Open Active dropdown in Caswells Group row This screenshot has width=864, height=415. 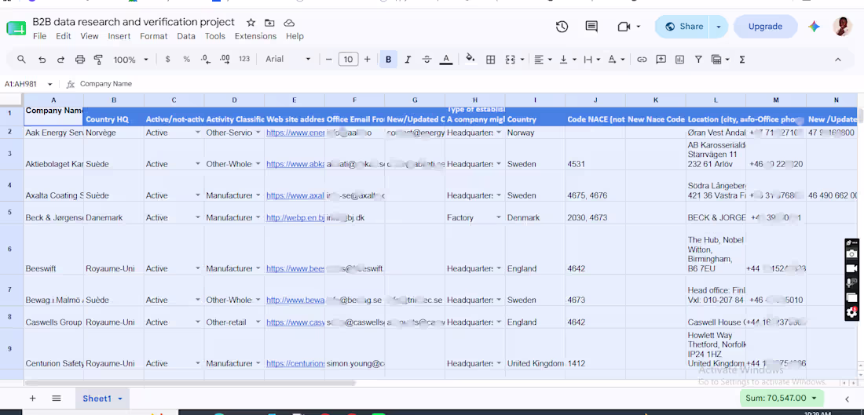pos(197,322)
